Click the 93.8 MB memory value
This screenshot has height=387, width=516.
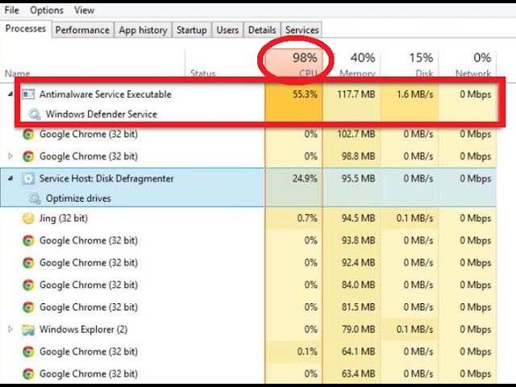pos(358,240)
